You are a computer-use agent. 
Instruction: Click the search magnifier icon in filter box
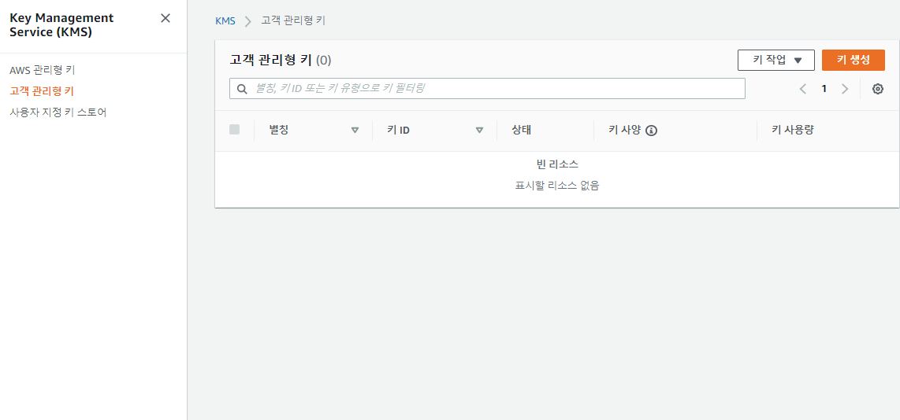(x=242, y=89)
